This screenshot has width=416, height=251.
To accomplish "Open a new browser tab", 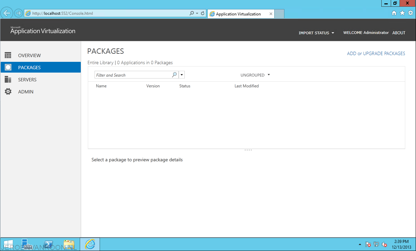I will [279, 14].
